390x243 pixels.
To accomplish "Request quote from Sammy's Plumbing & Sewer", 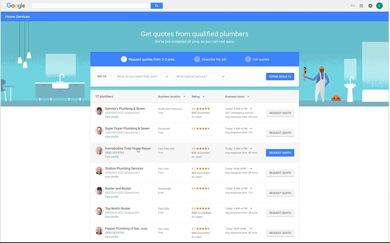I will pos(280,113).
